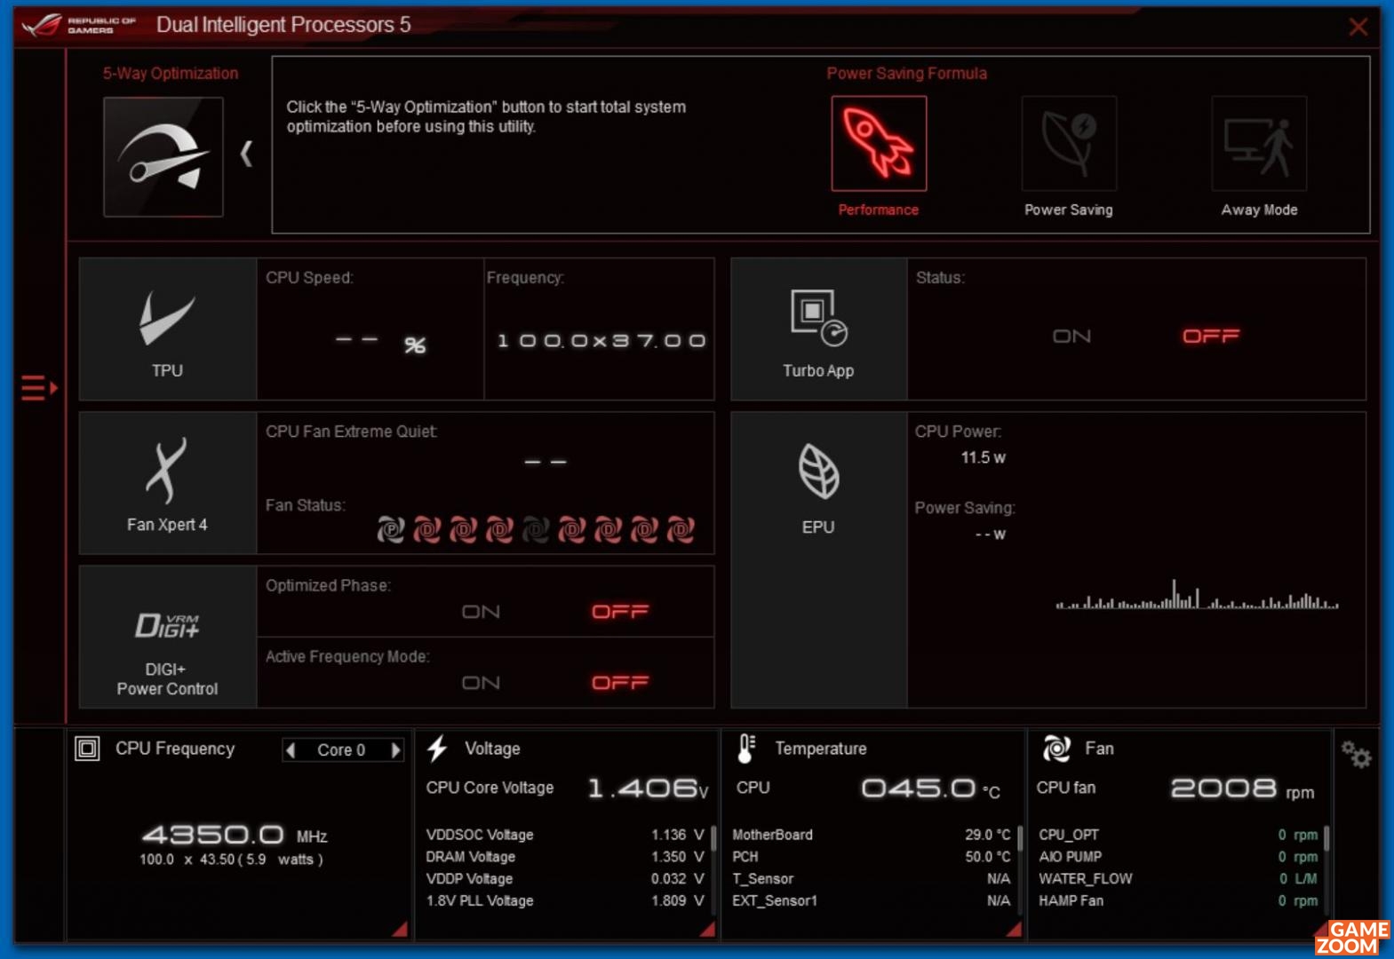
Task: Open DIGI+ Power Control panel
Action: point(168,637)
